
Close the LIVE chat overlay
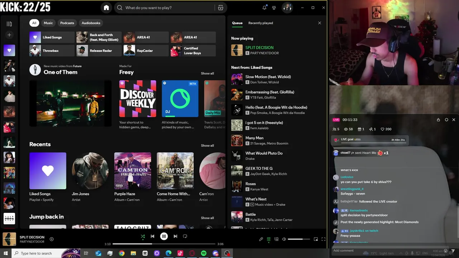(x=454, y=120)
